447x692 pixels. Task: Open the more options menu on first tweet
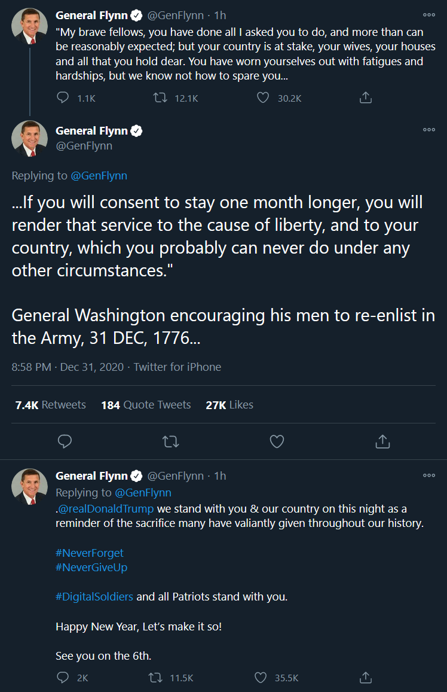[x=429, y=15]
